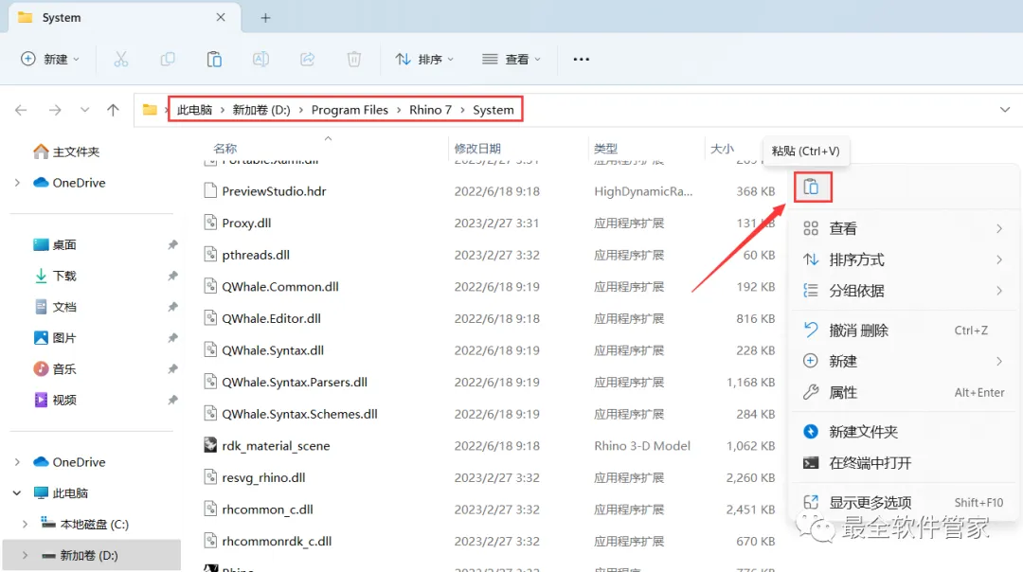Viewport: 1023px width, 572px height.
Task: Click the Share icon in toolbar
Action: (307, 60)
